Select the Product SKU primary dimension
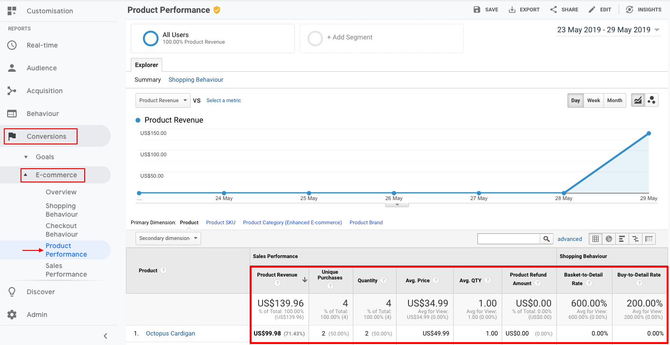 pyautogui.click(x=221, y=222)
